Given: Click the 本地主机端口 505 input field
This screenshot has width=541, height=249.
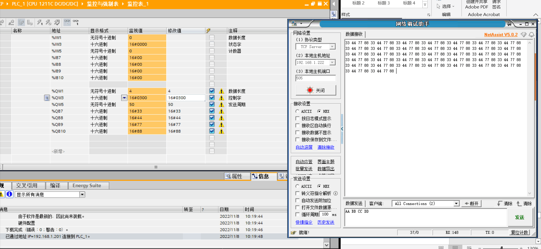Looking at the screenshot, I should 316,78.
